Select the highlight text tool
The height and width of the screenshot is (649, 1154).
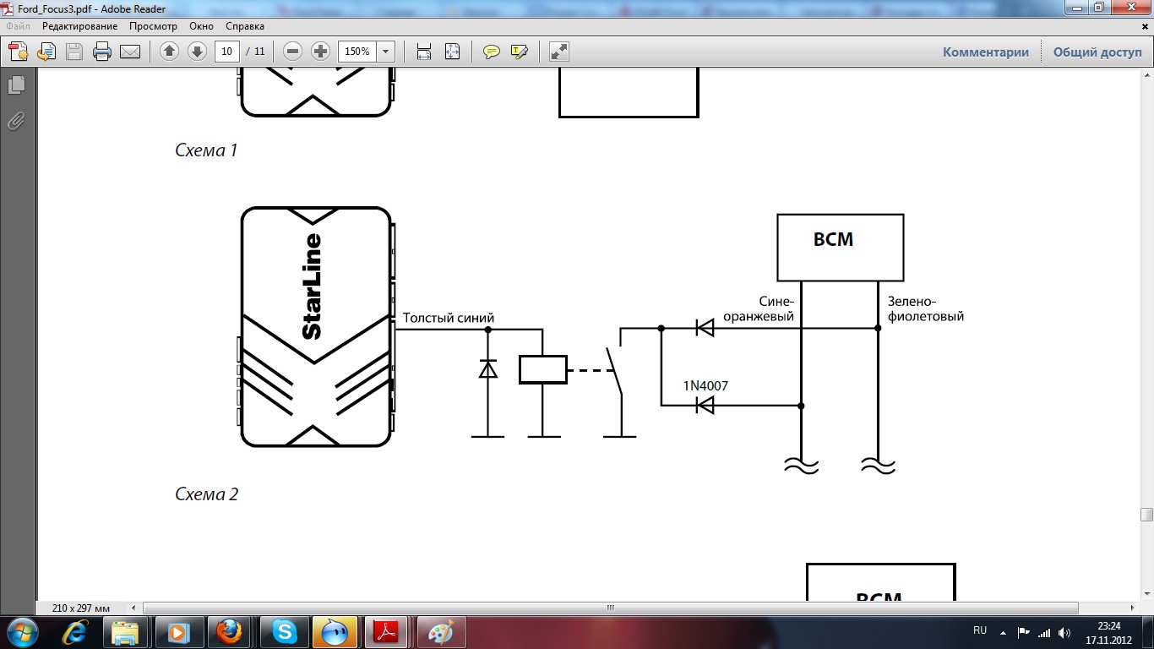click(519, 52)
